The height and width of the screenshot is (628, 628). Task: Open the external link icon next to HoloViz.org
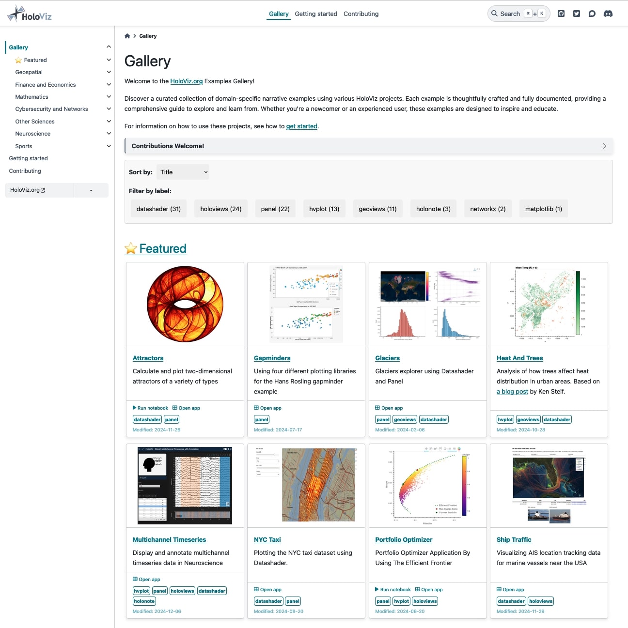(x=42, y=189)
